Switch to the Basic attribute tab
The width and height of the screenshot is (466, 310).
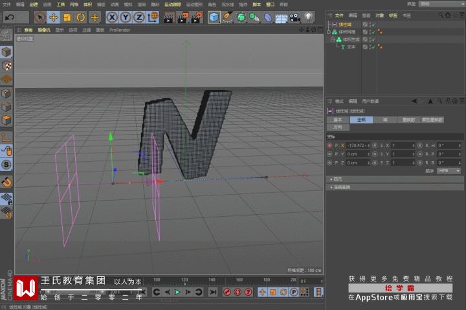338,120
